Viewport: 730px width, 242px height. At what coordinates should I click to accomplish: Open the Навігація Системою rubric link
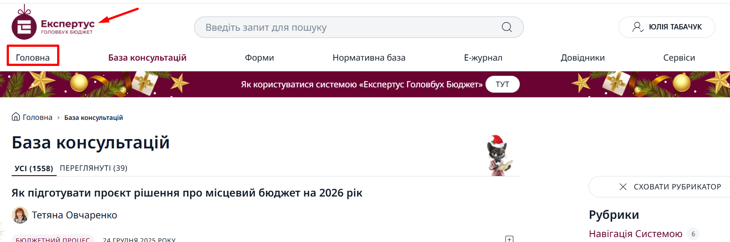pos(635,234)
